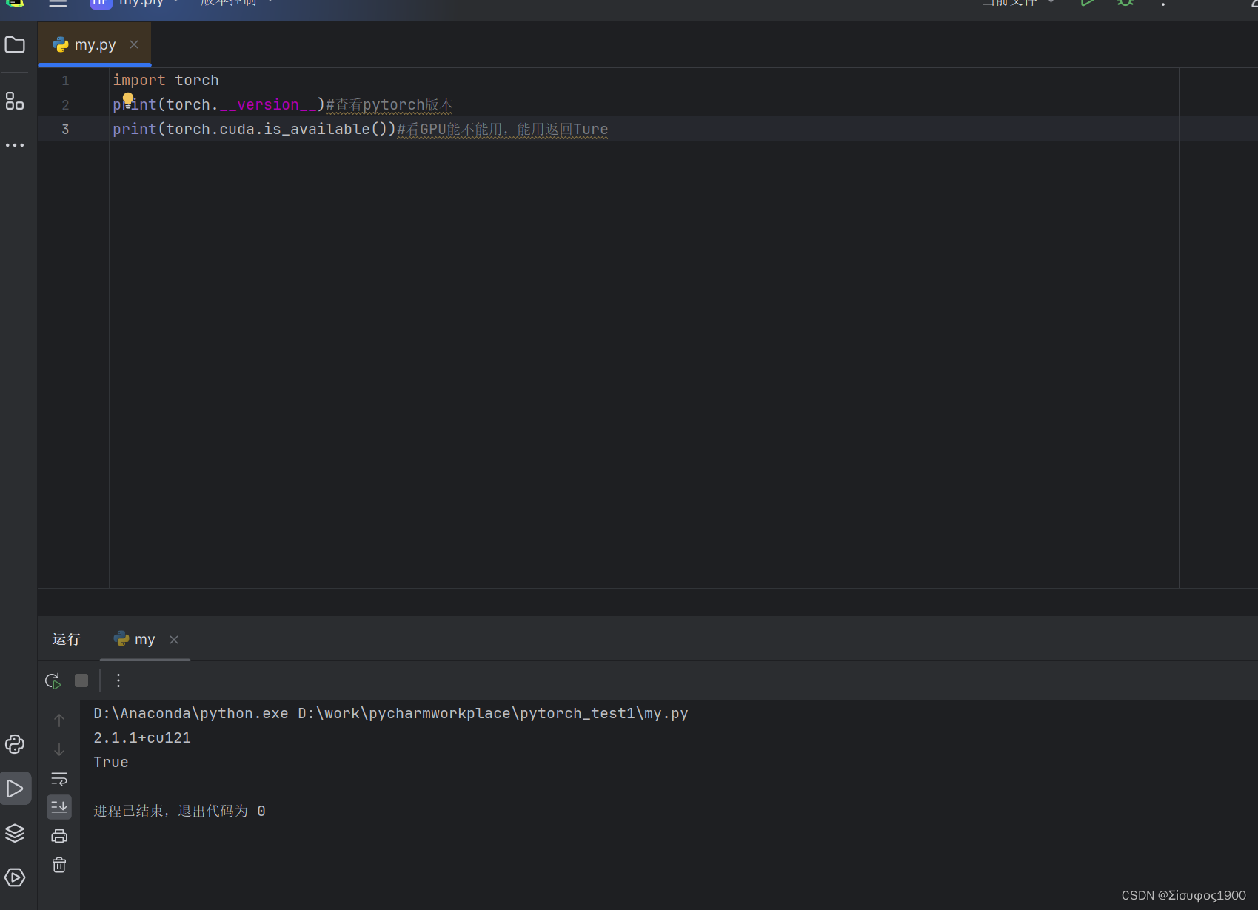Toggle soft-wrap in run console
The height and width of the screenshot is (910, 1258).
59,778
